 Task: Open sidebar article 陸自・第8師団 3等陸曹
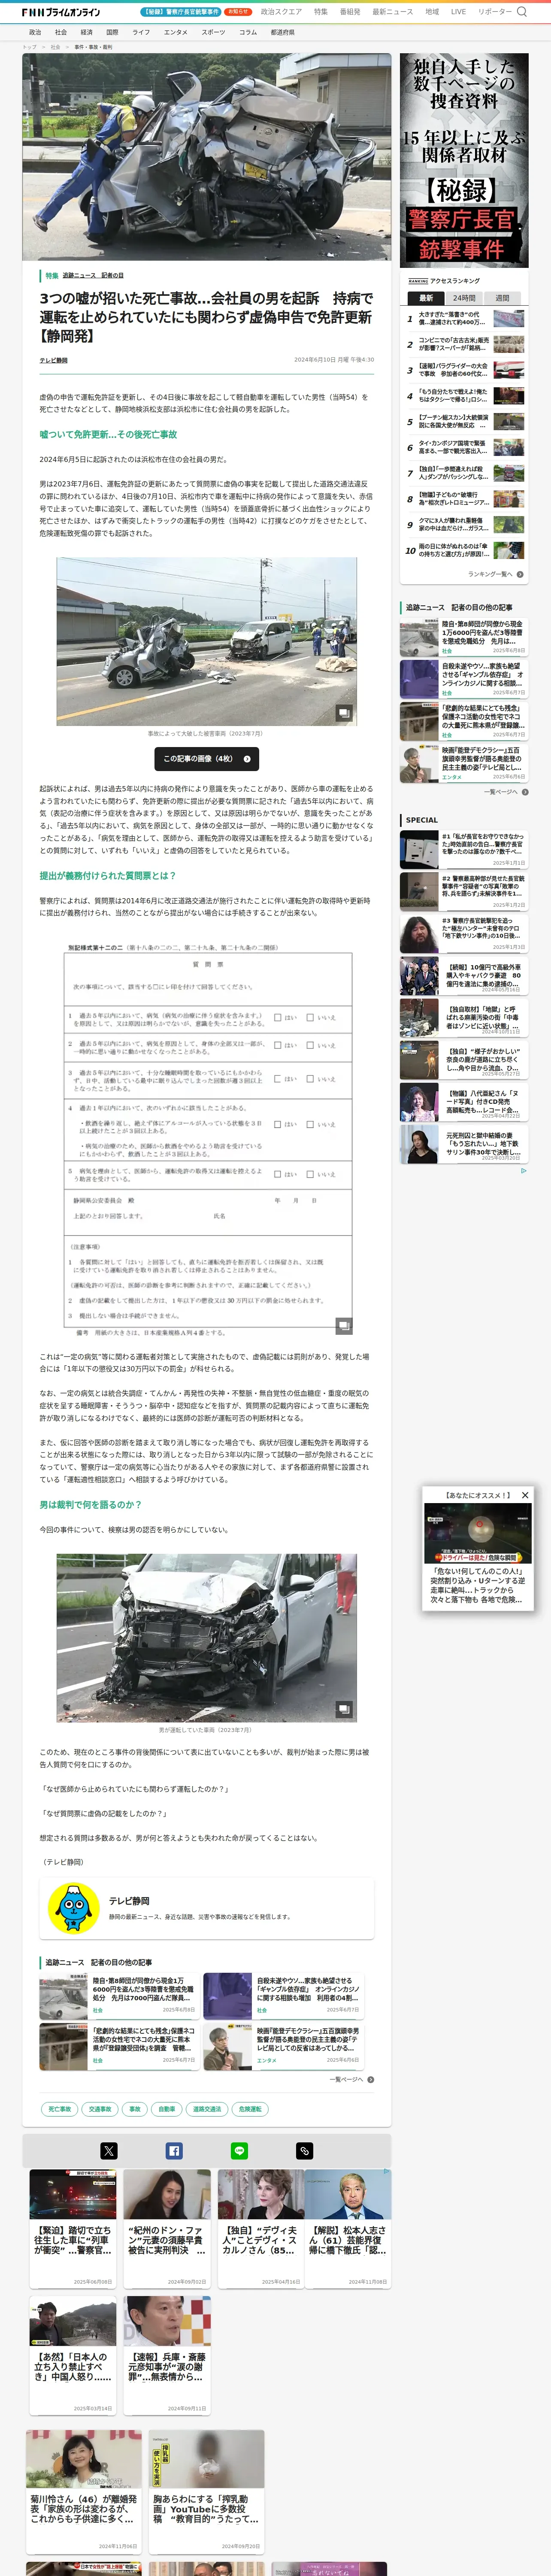463,637
